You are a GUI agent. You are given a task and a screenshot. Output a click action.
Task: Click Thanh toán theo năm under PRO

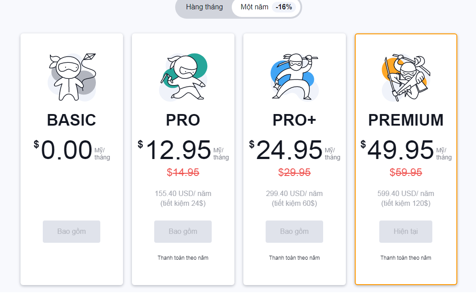point(183,258)
